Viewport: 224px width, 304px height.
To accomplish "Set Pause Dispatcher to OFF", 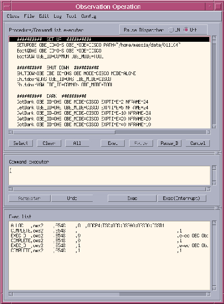I will (186, 30).
